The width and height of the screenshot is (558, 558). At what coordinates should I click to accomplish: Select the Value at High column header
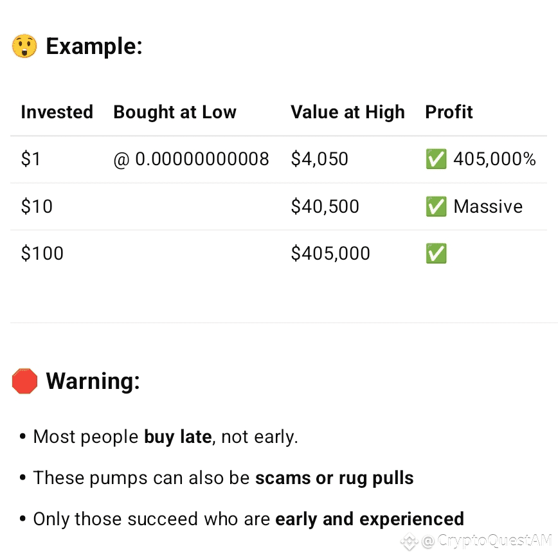(348, 113)
